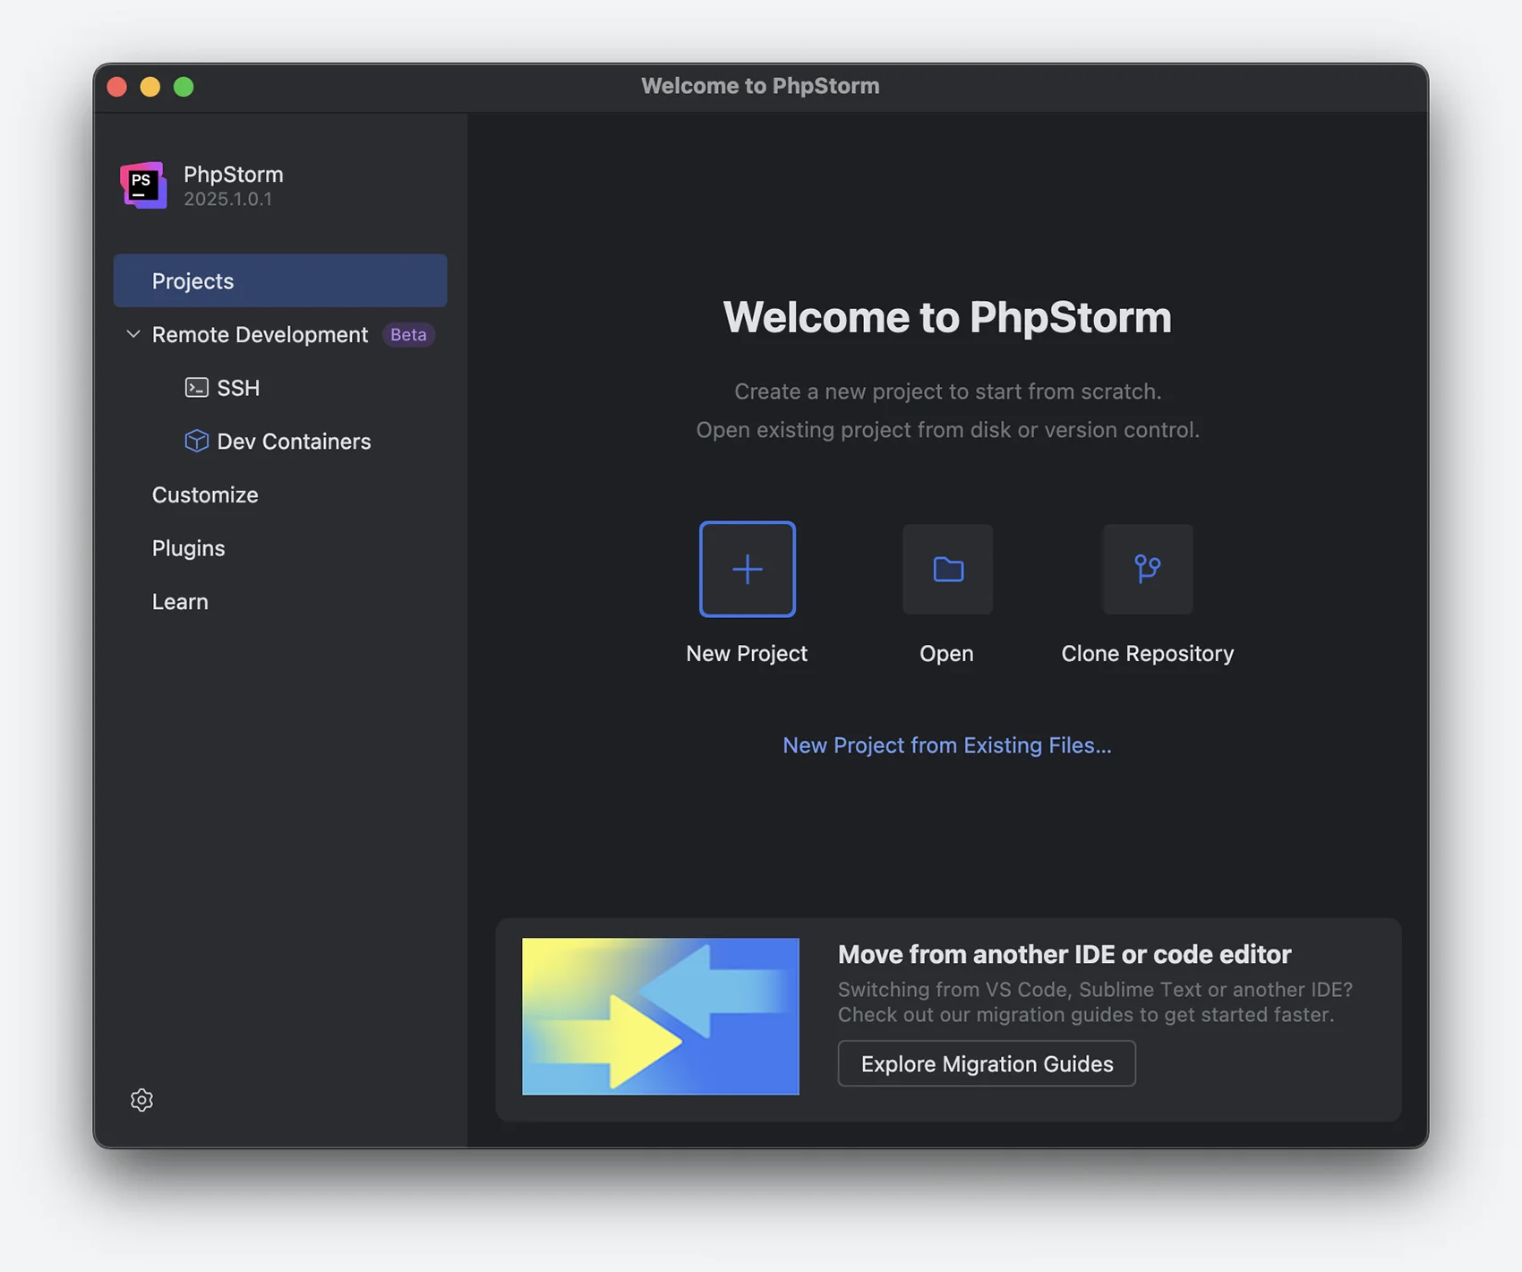1522x1272 pixels.
Task: Maximize the window with the green button
Action: click(x=184, y=86)
